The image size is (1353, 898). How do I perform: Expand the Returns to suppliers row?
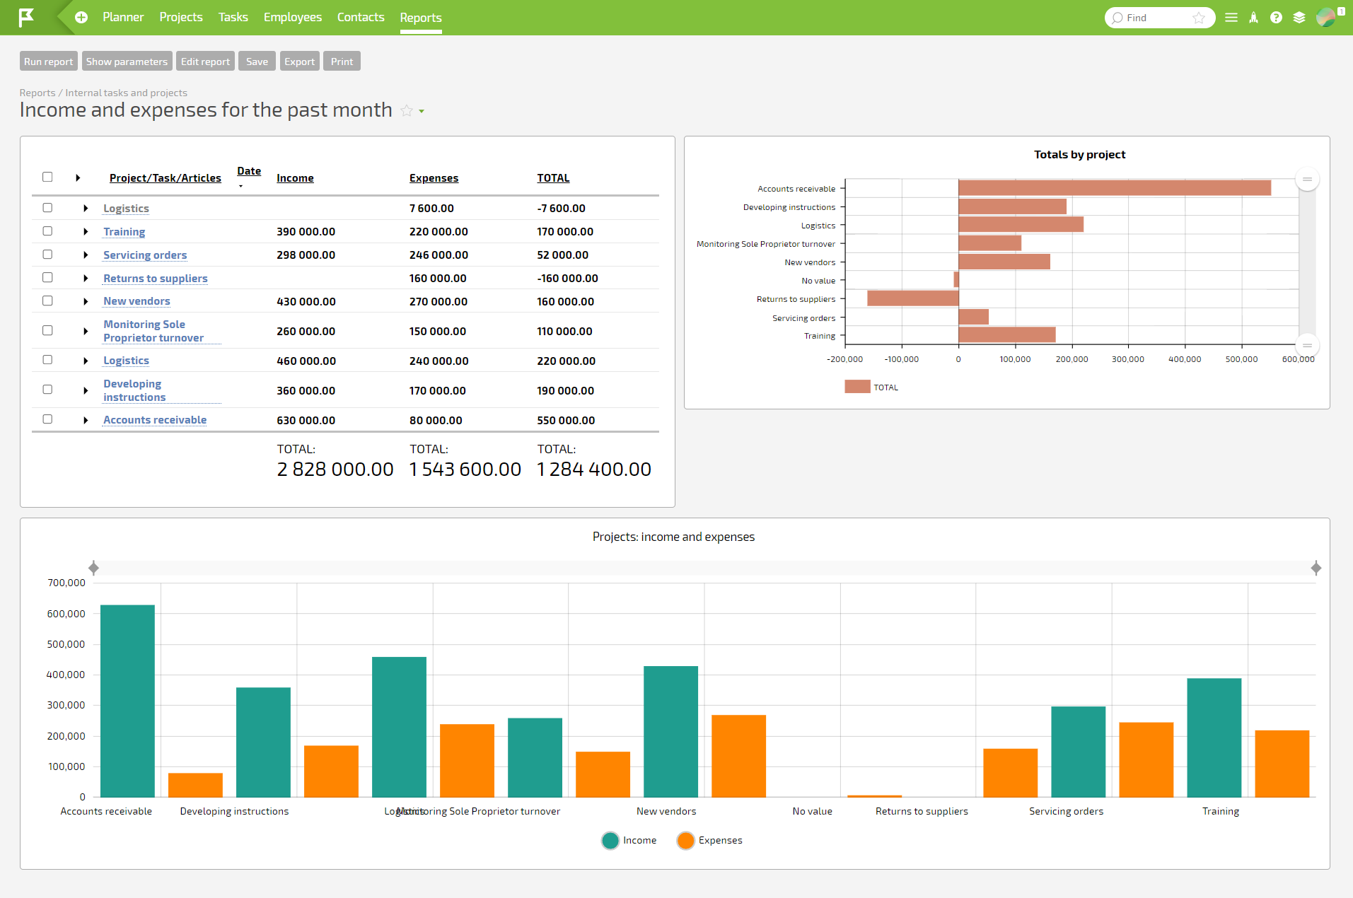pyautogui.click(x=86, y=279)
